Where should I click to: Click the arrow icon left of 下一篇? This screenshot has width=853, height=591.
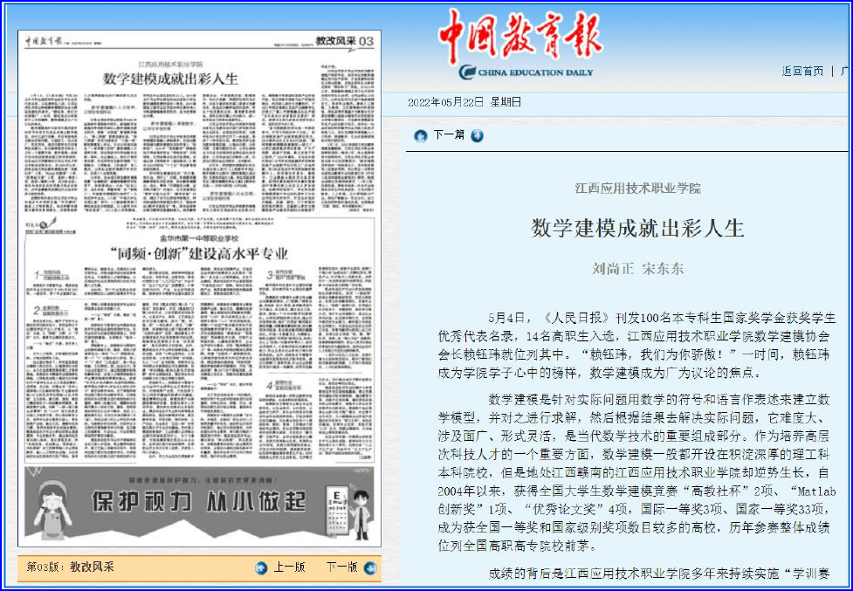pos(421,136)
